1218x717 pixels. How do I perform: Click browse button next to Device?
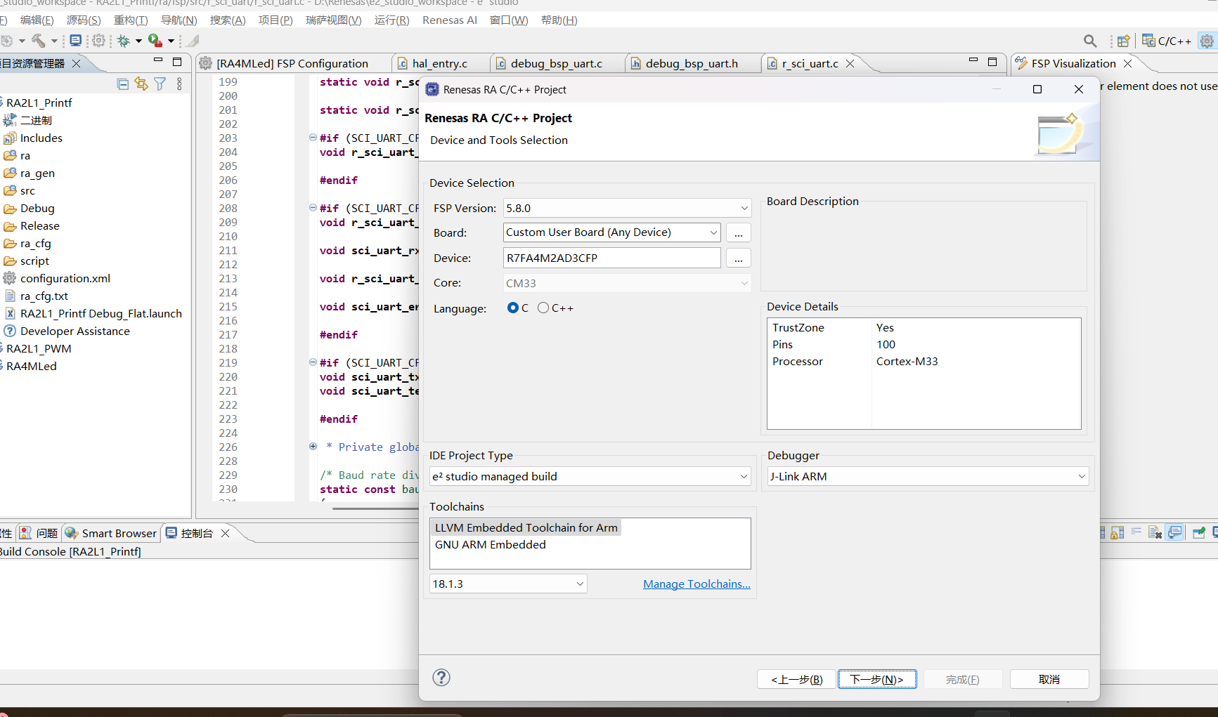tap(738, 258)
